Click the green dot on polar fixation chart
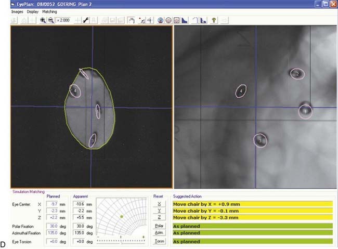Screen dimensions: 338x249 tap(121, 216)
